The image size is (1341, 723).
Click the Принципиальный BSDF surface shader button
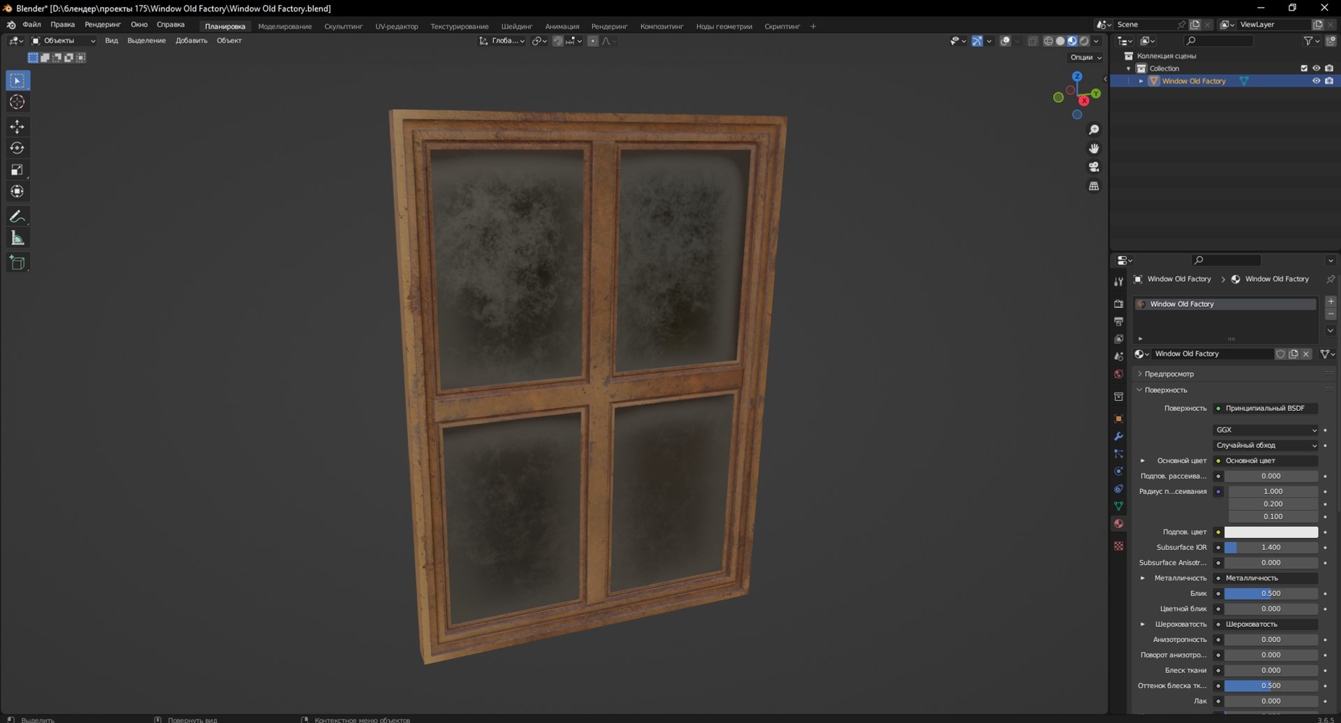[x=1266, y=409]
